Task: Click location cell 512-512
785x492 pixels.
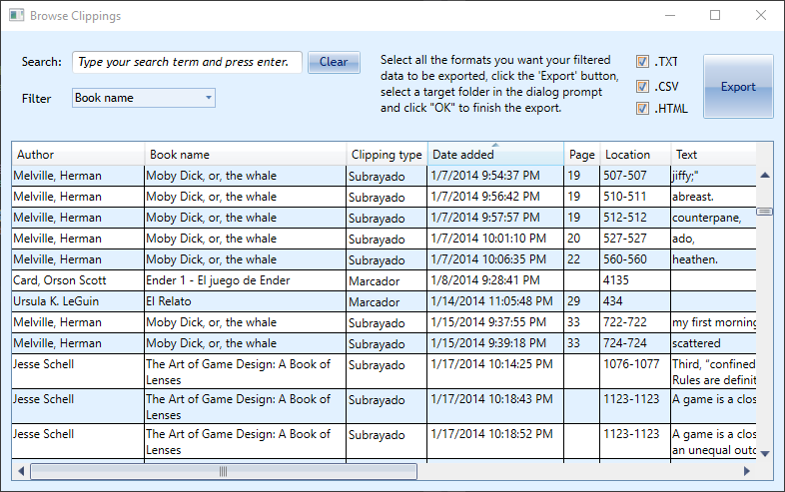Action: [635, 218]
